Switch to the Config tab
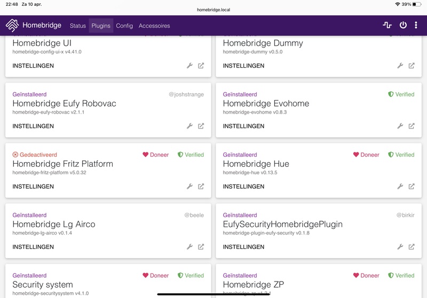The image size is (427, 298). (x=124, y=26)
